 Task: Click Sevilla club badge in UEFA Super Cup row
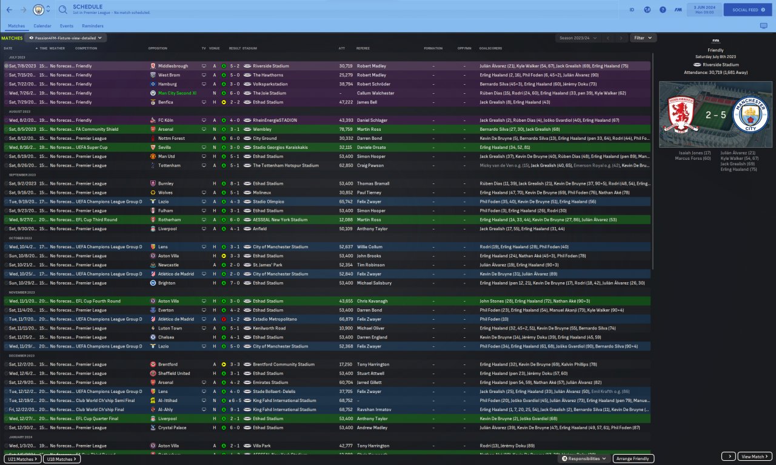(x=152, y=147)
